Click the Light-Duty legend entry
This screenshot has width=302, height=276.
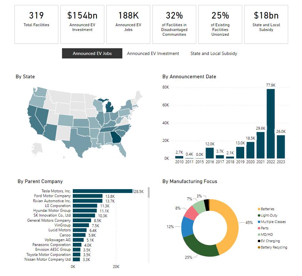269,215
